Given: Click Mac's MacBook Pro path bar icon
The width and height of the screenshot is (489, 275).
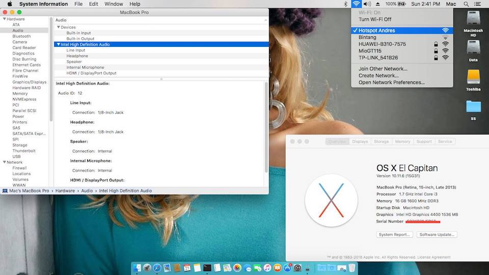Looking at the screenshot, I should pyautogui.click(x=5, y=190).
